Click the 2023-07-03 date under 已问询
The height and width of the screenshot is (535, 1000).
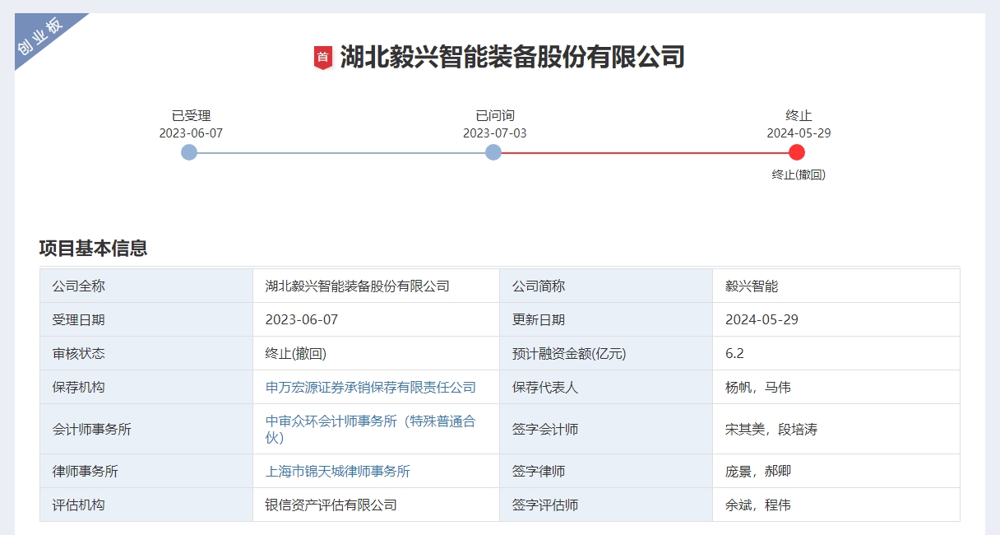coord(495,133)
